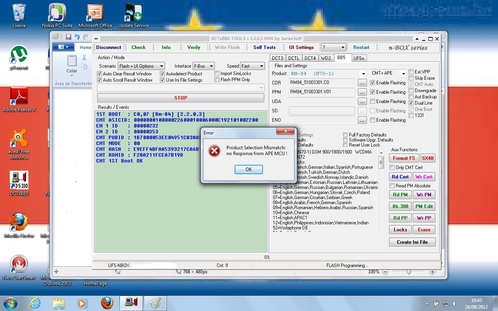Zoom out with Paint minus button
The width and height of the screenshot is (498, 311).
click(x=385, y=272)
